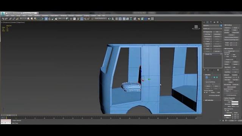Image resolution: width=242 pixels, height=136 pixels.
Task: Select Preview Selection Off radio button
Action: (x=205, y=92)
